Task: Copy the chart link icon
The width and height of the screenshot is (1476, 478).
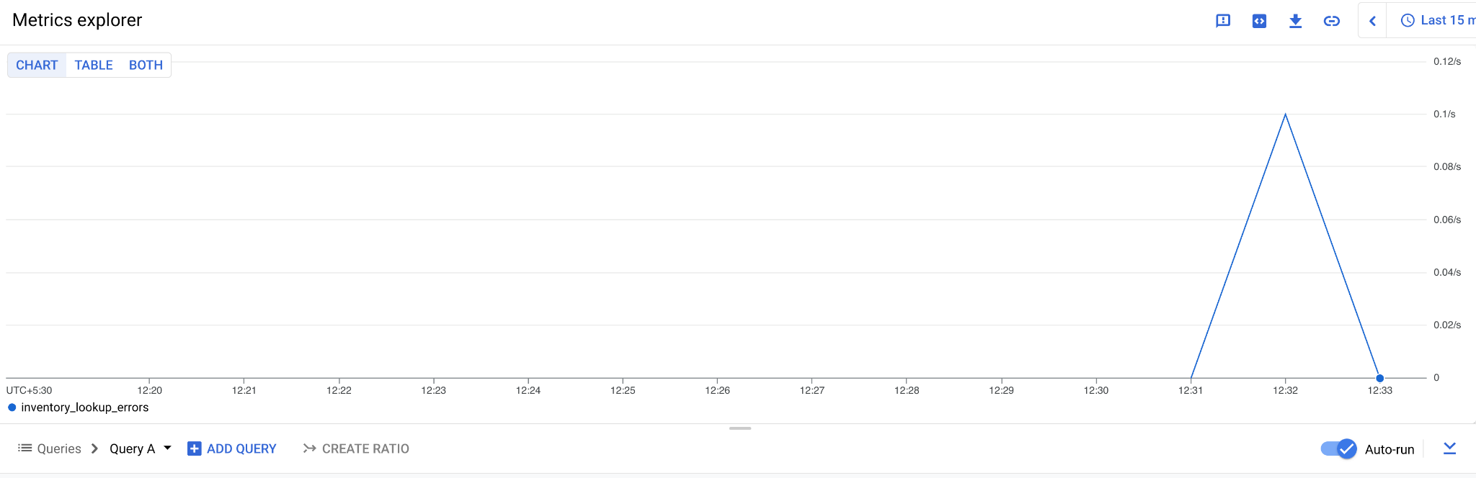Action: [1331, 21]
